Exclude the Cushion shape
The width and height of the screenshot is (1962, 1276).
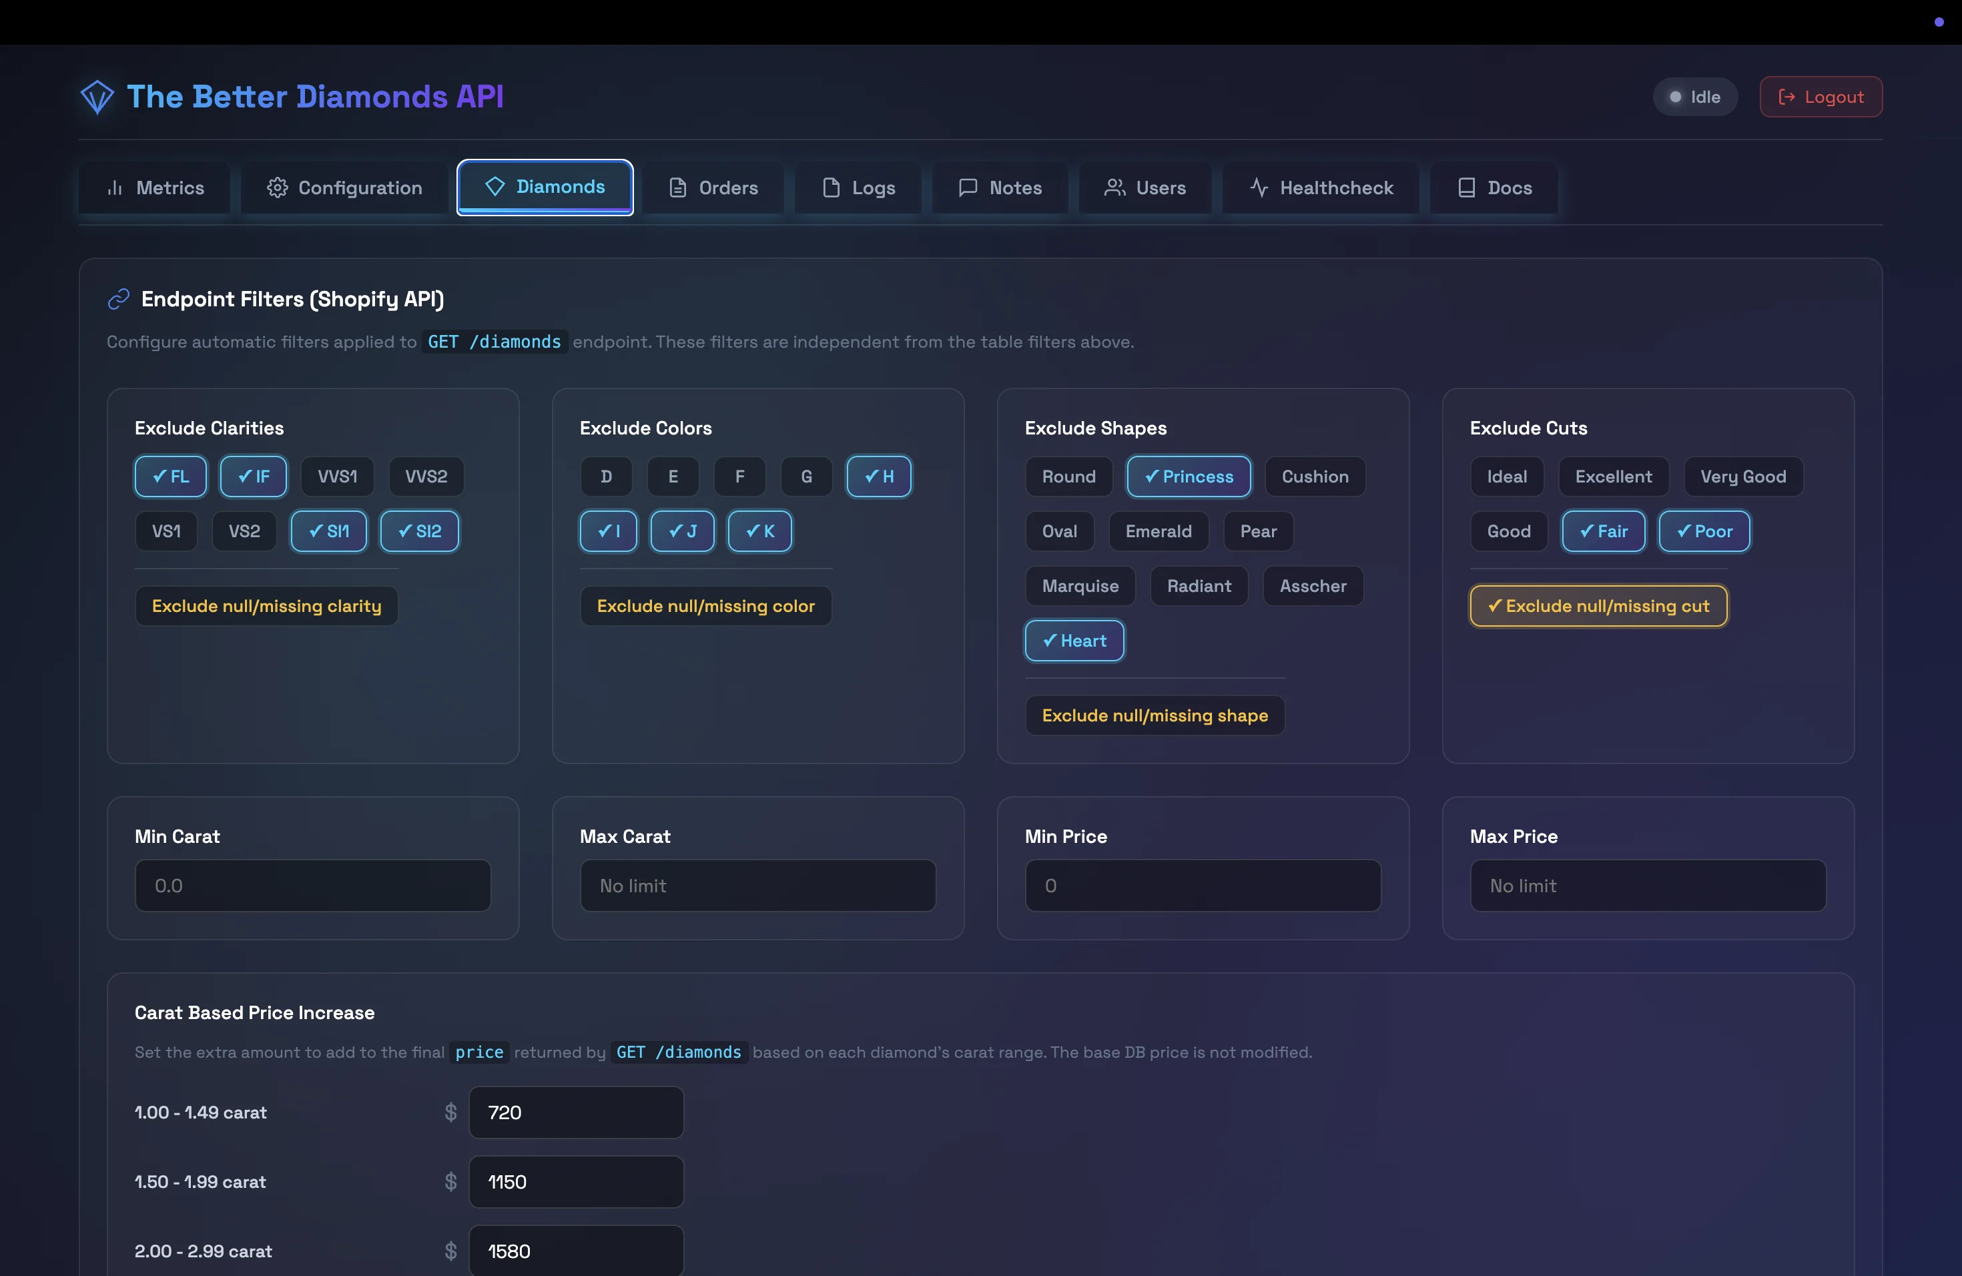click(x=1315, y=476)
